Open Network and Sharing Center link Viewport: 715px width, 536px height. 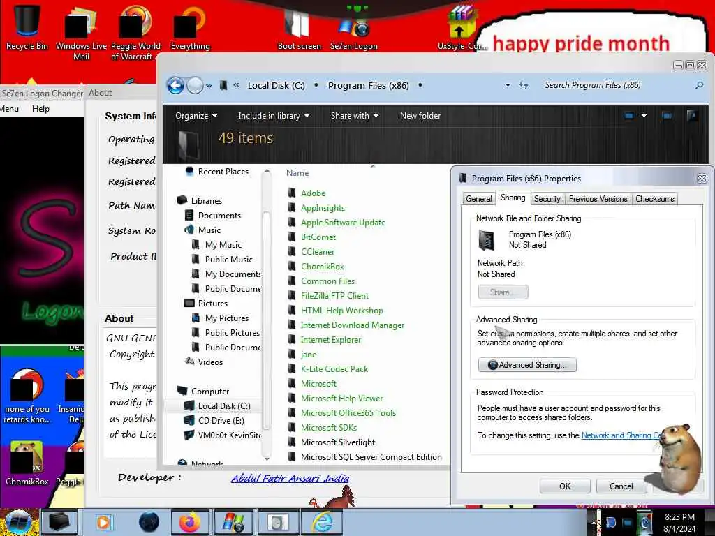coord(621,435)
